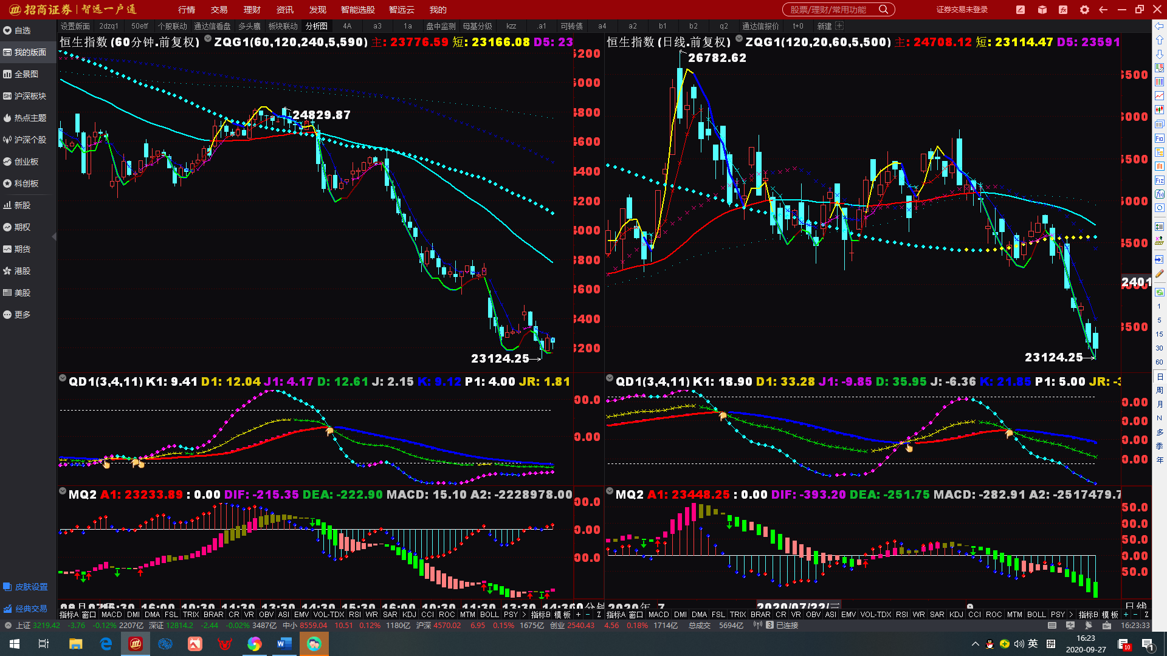Expand 更多 in the left sidebar
The height and width of the screenshot is (656, 1167).
pos(22,315)
